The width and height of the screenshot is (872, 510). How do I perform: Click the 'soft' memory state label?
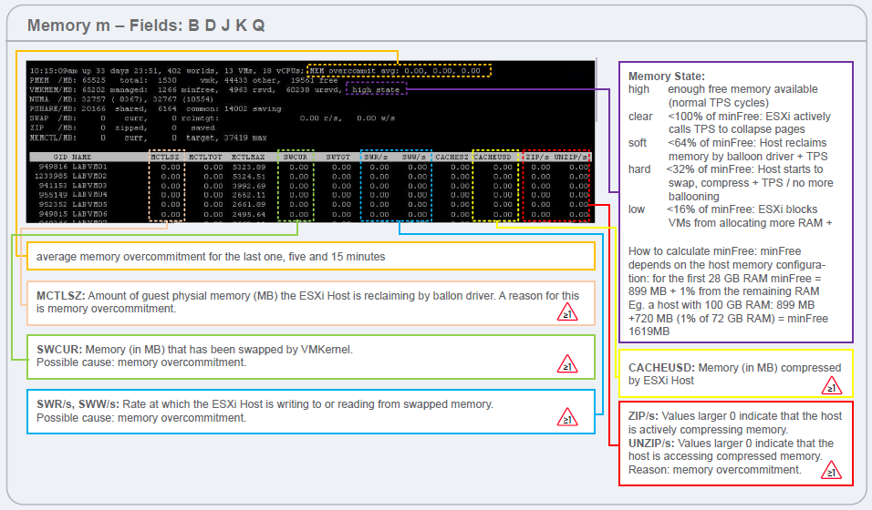638,143
